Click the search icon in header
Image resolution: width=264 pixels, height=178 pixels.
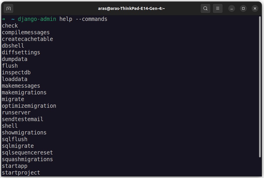(x=205, y=8)
